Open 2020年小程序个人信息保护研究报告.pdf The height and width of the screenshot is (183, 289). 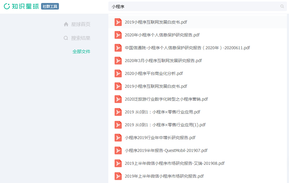(162, 35)
